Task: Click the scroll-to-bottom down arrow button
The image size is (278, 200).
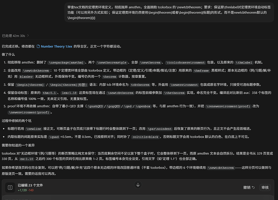Action: click(x=138, y=185)
